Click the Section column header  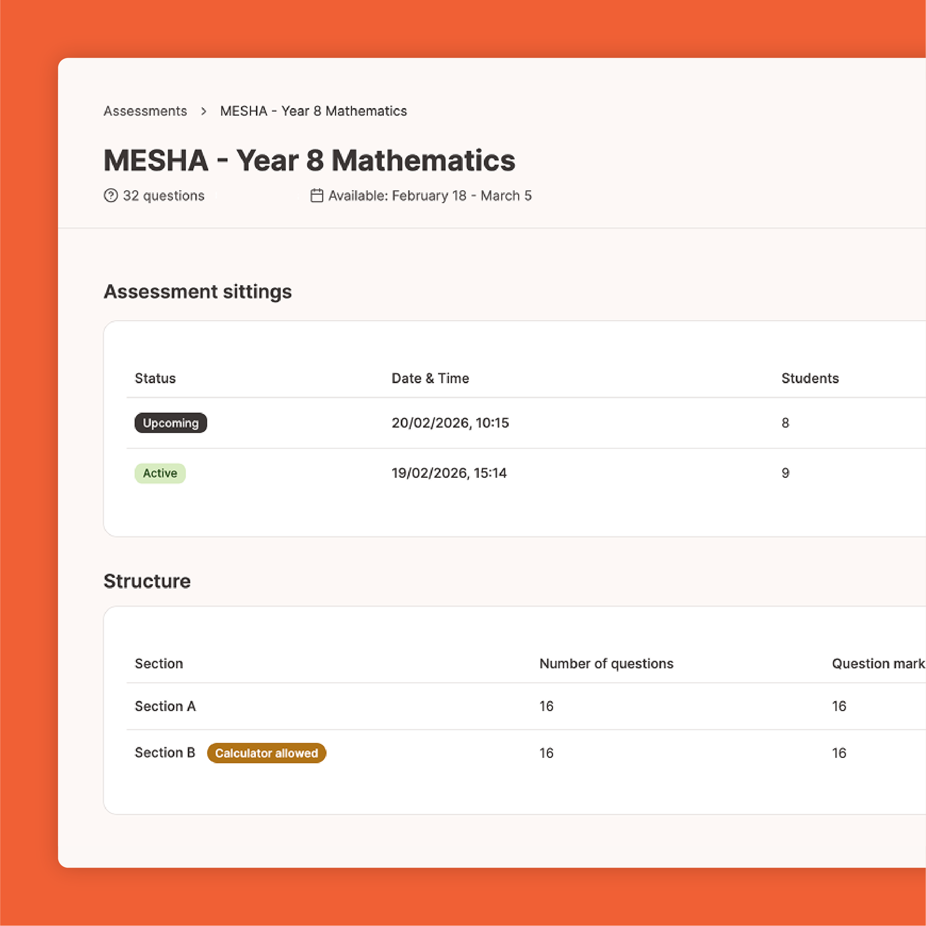(x=159, y=663)
